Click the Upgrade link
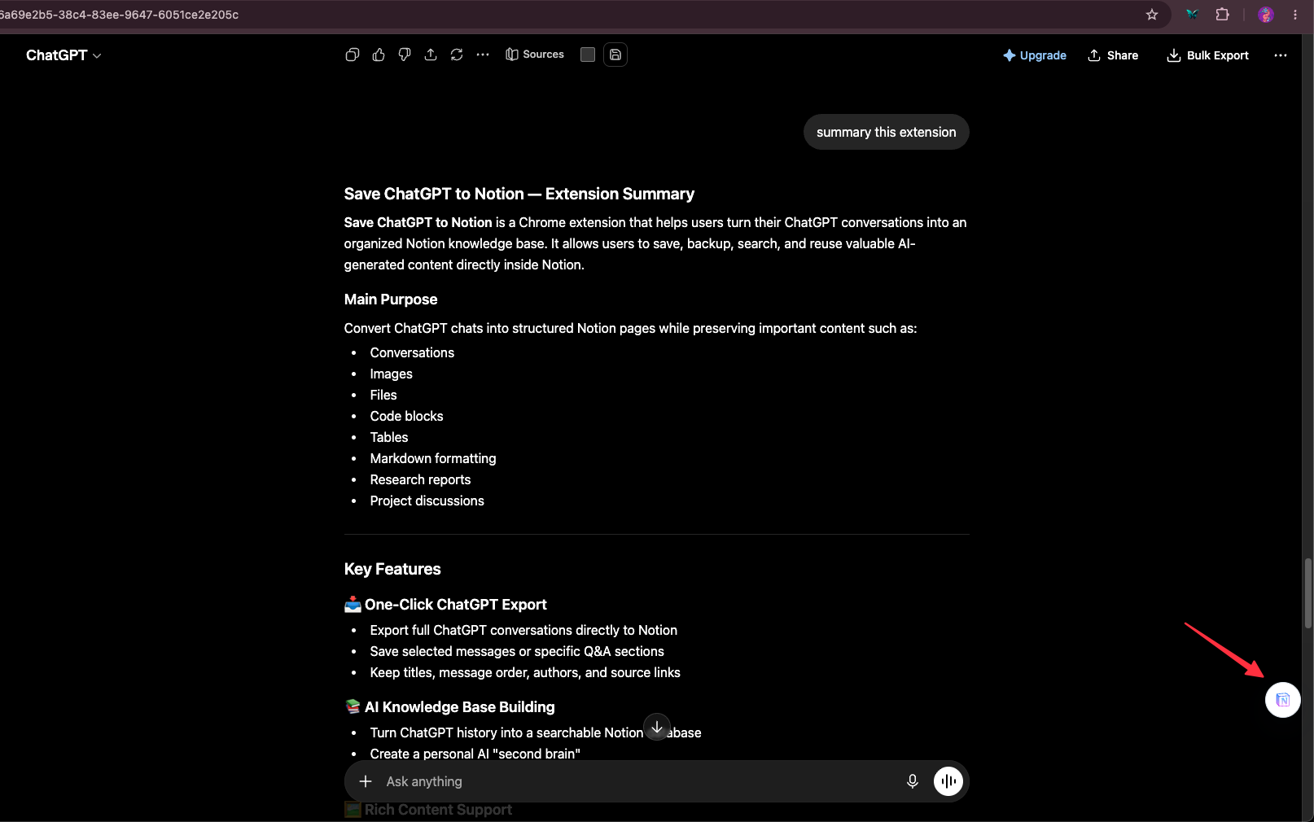This screenshot has height=822, width=1314. tap(1035, 55)
